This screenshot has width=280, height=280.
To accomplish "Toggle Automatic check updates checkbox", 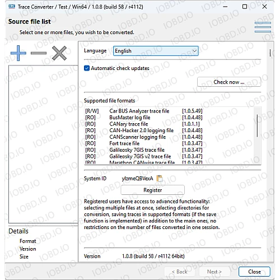I will 87,68.
